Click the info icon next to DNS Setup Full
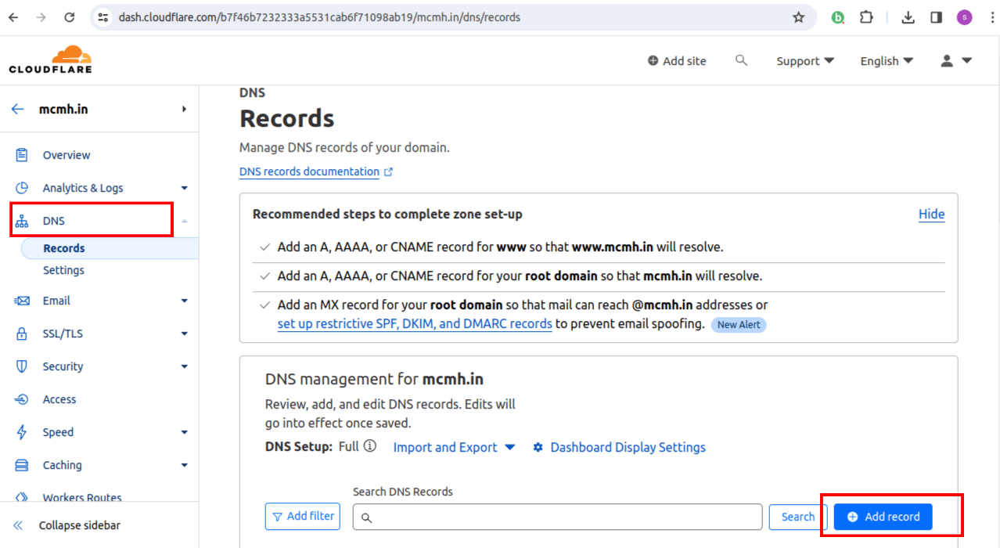 pyautogui.click(x=369, y=447)
